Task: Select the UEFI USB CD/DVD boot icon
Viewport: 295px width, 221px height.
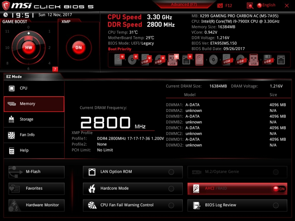Action: (160, 60)
